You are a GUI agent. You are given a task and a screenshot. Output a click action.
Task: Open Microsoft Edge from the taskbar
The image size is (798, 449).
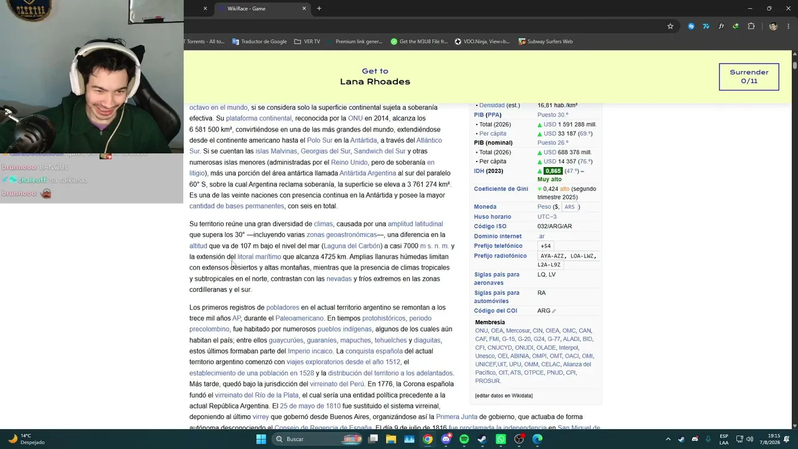pos(537,439)
